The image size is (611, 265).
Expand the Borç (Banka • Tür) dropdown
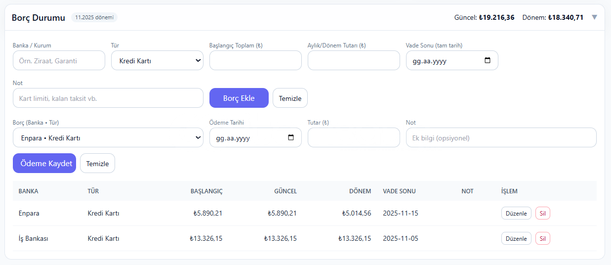[108, 137]
